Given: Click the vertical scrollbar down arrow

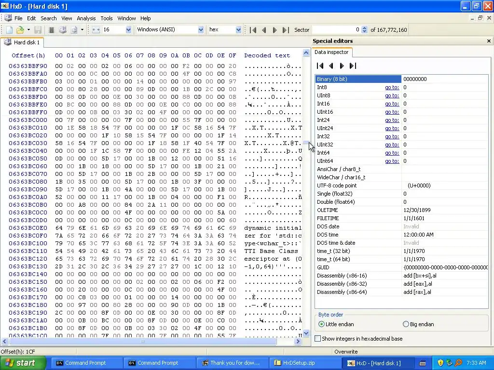Looking at the screenshot, I should coord(306,333).
